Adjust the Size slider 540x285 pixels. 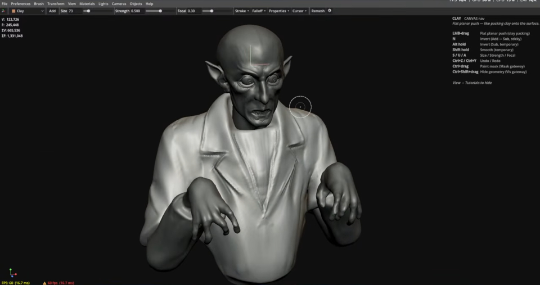point(97,11)
